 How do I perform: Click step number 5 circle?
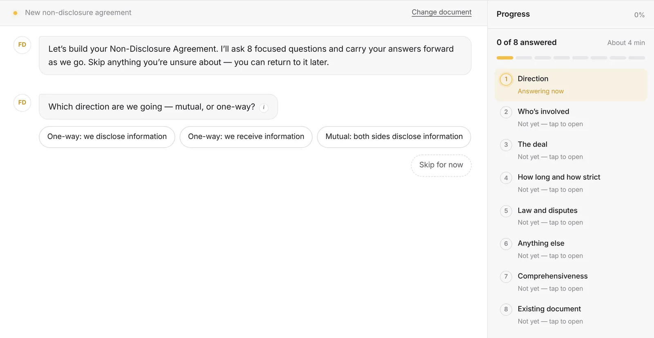click(506, 211)
